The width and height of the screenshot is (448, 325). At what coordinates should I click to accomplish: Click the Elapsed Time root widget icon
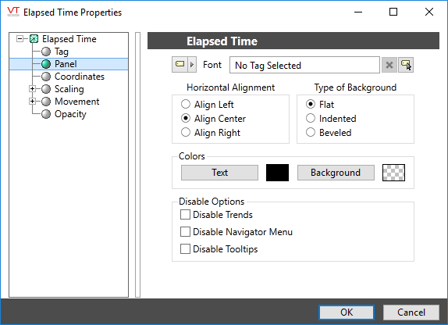(x=34, y=38)
